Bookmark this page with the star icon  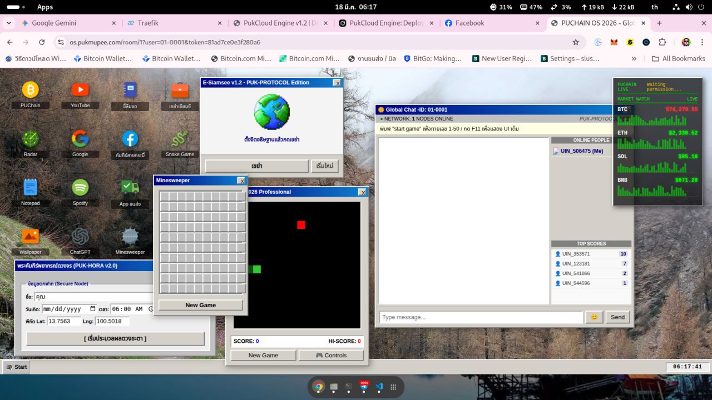coord(576,42)
